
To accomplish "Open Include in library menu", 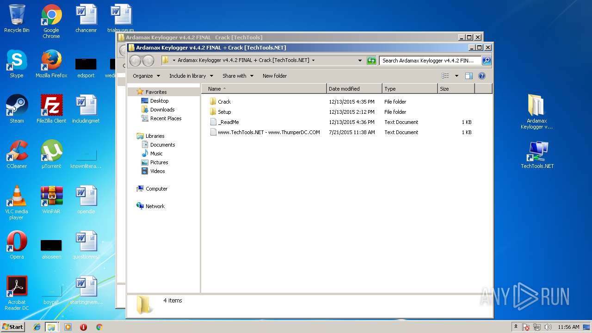I will click(191, 76).
